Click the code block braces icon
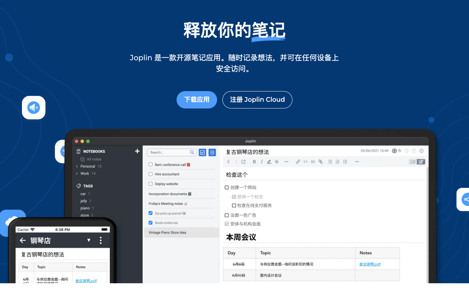469x307 pixels. click(x=313, y=162)
